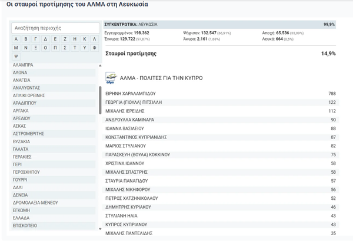353x247 pixels.
Task: Filter areas by letter Σ
Action: (65, 48)
